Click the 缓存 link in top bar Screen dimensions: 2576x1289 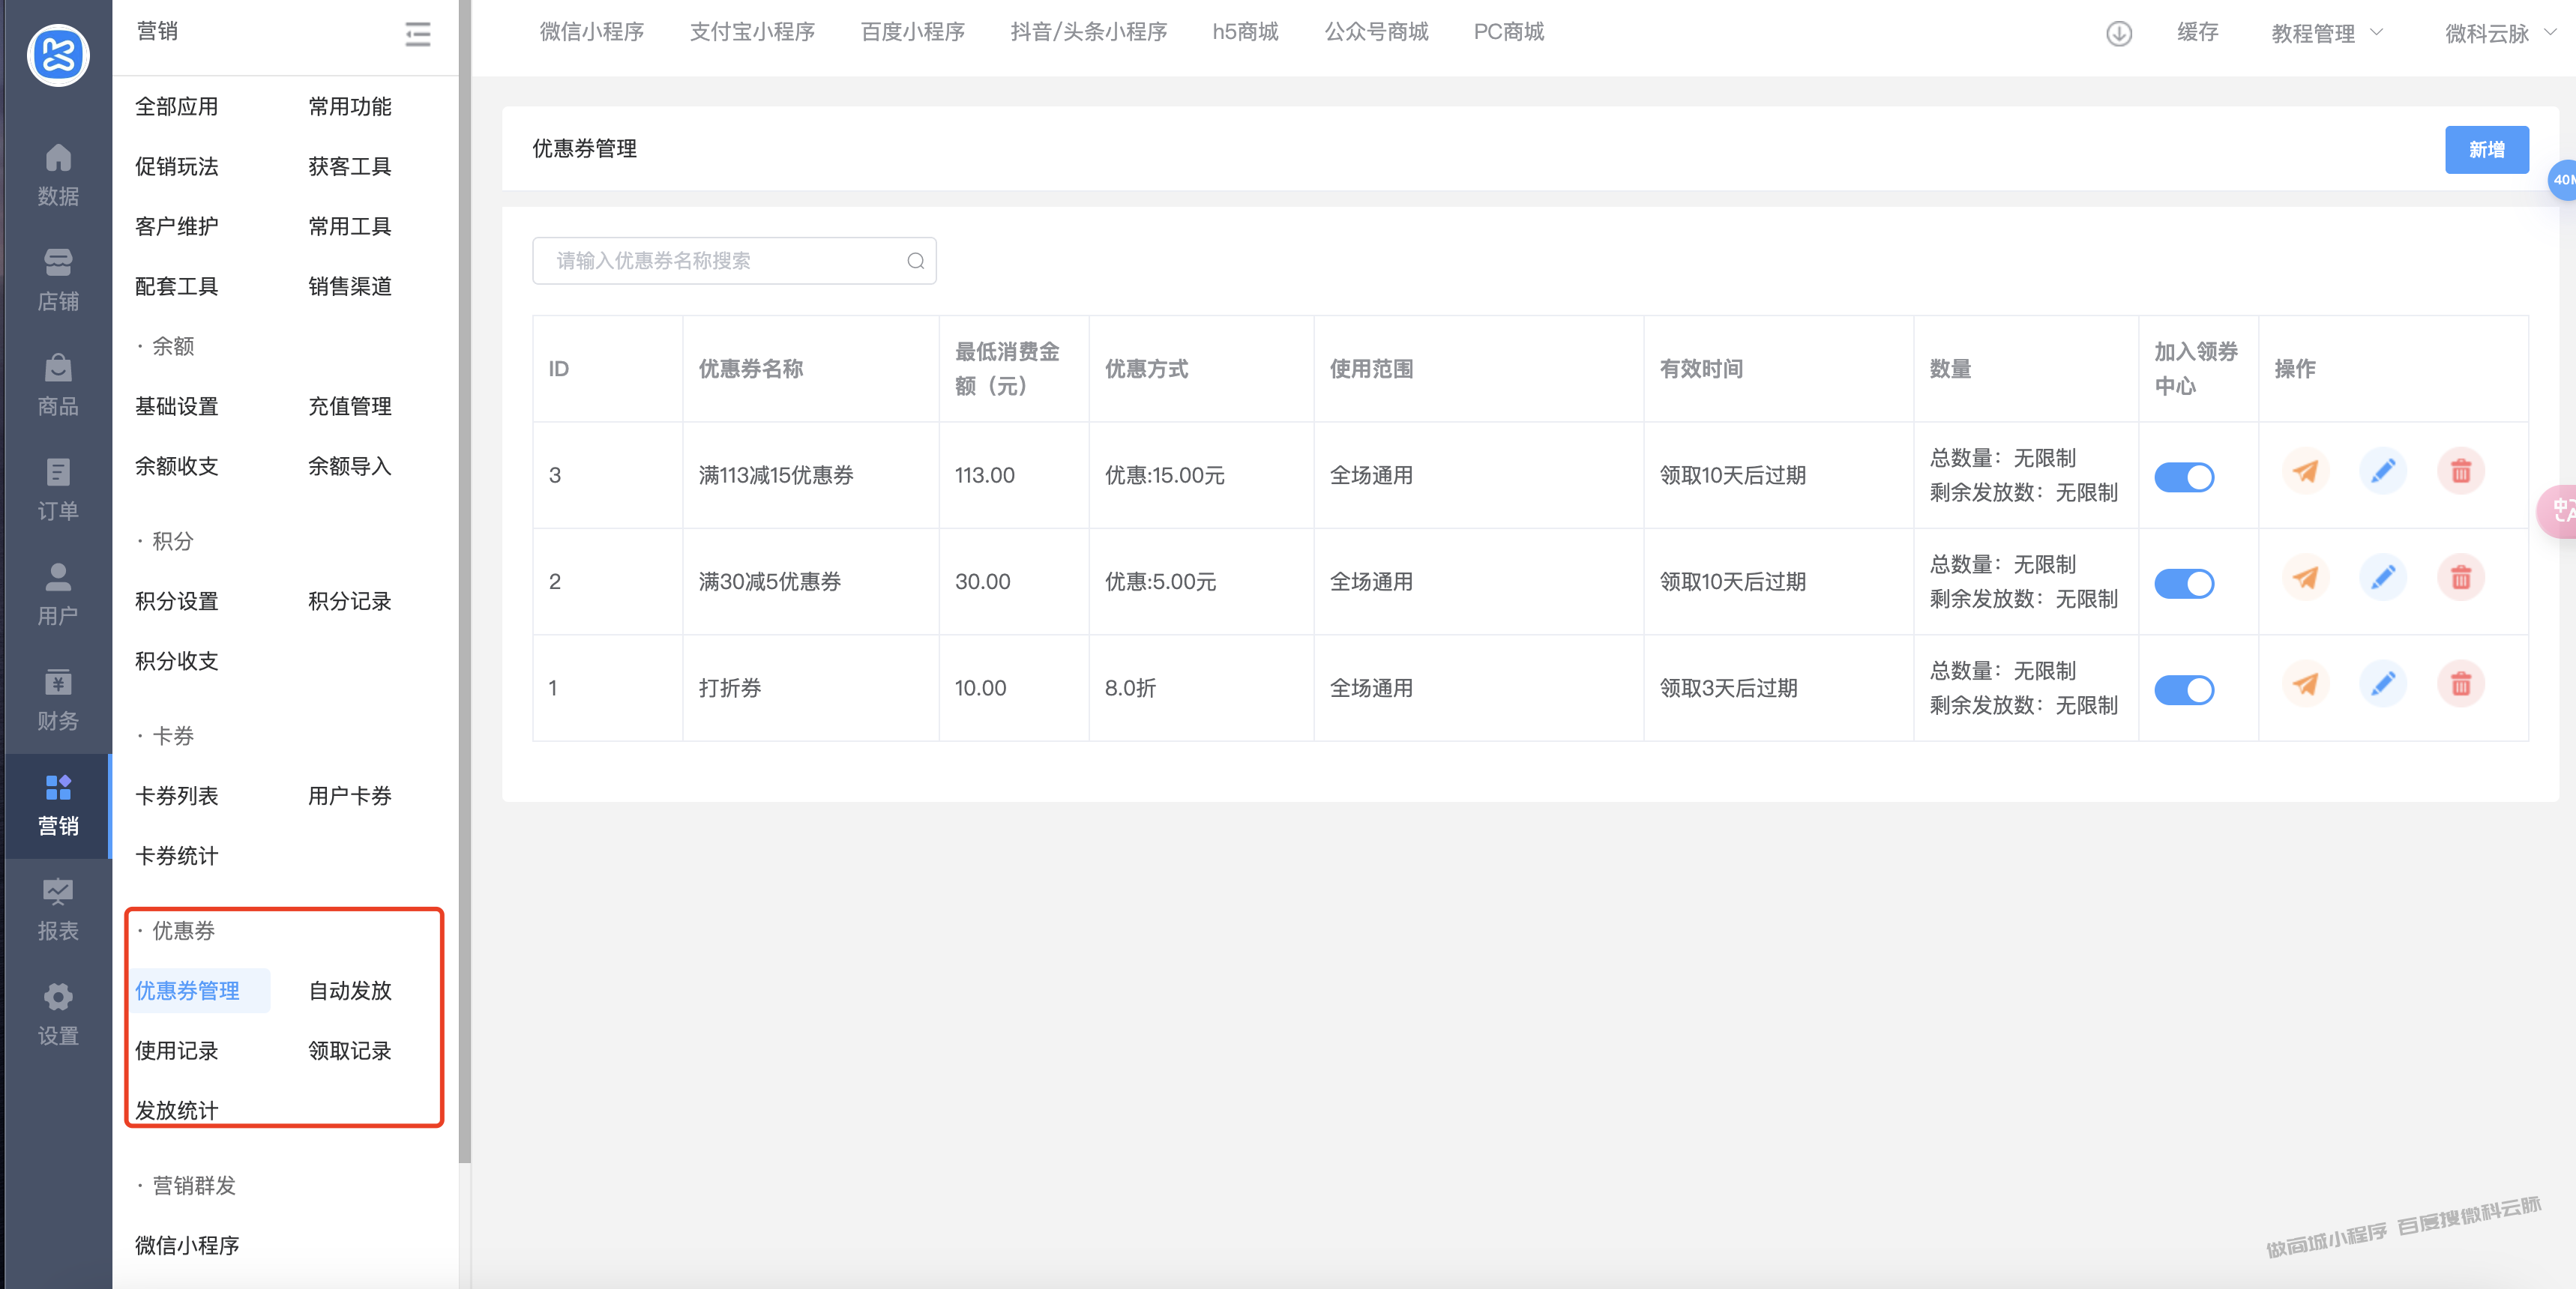(2197, 32)
